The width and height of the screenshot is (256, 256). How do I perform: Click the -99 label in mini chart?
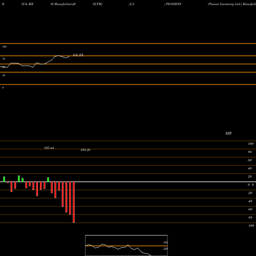(165, 243)
